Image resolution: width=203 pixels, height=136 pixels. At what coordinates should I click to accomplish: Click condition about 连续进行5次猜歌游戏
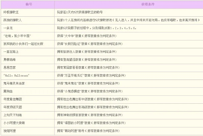pos(128,20)
